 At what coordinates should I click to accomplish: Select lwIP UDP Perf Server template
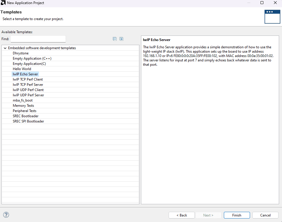pyautogui.click(x=28, y=95)
